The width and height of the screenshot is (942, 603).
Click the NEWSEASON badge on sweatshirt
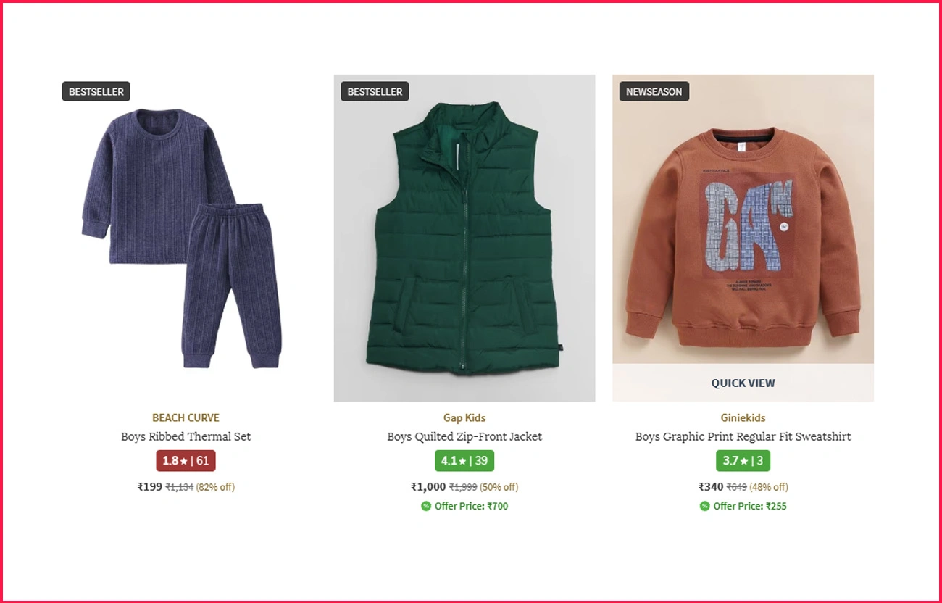tap(654, 92)
